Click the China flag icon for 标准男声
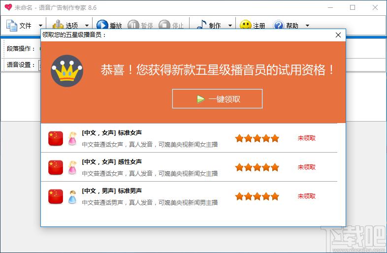Screen dimensions: 387x253 tap(56, 196)
